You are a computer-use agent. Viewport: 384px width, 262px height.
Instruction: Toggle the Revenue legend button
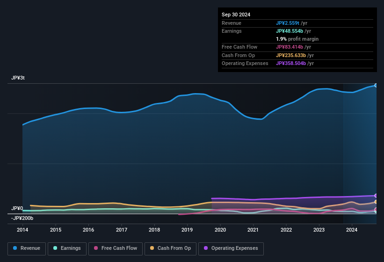point(27,248)
